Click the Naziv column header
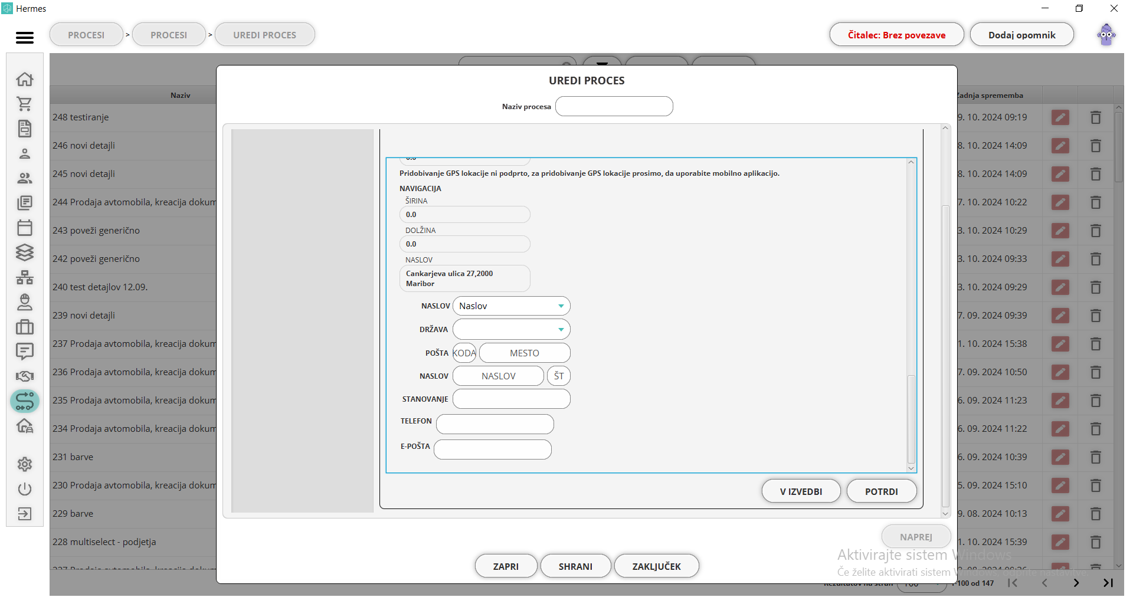The image size is (1133, 607). point(181,95)
